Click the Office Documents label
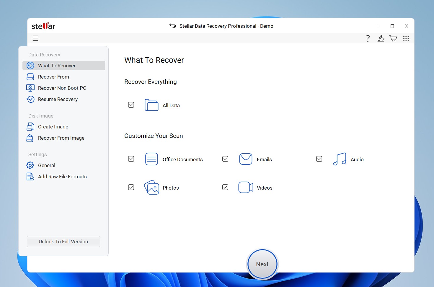Image resolution: width=434 pixels, height=287 pixels. coord(183,159)
